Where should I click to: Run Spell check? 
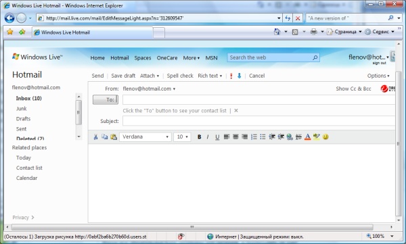[180, 76]
